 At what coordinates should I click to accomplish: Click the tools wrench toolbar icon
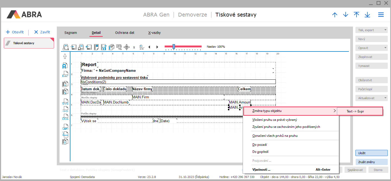point(104,47)
